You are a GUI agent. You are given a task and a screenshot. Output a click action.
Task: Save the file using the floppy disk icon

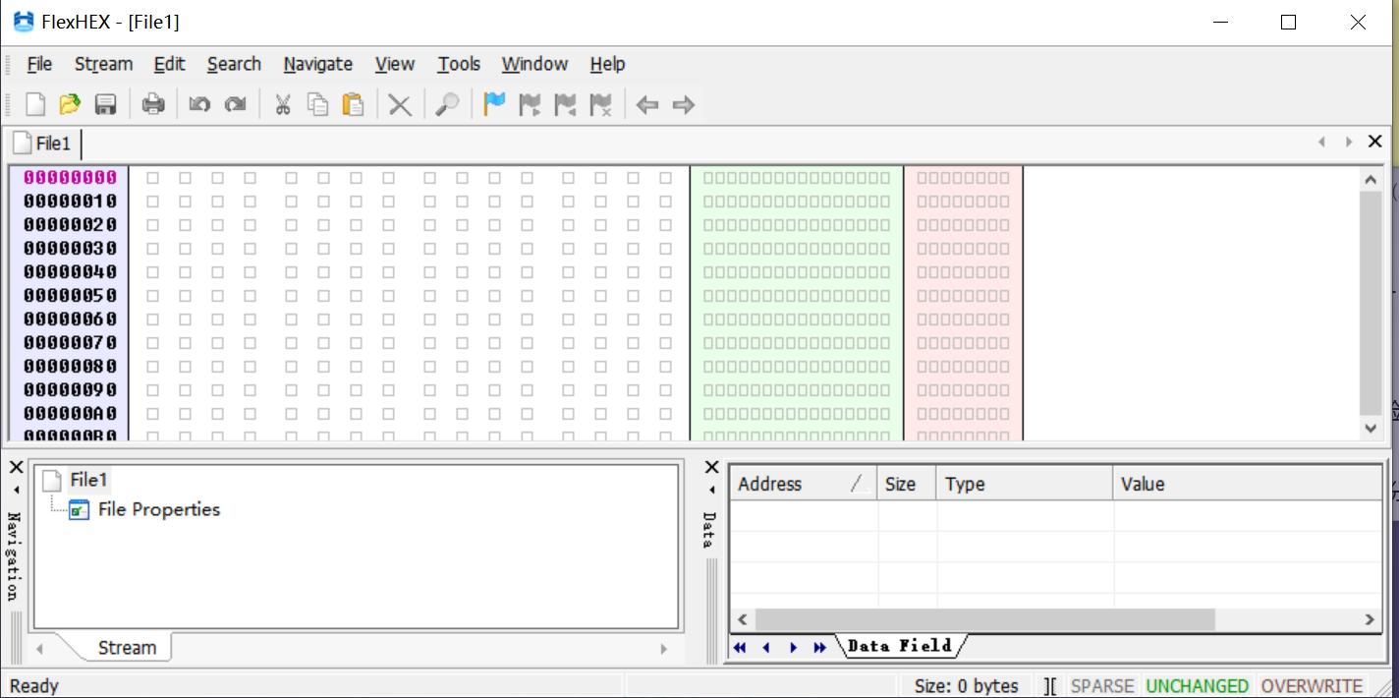coord(105,104)
